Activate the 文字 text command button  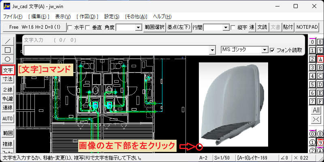click(8, 70)
